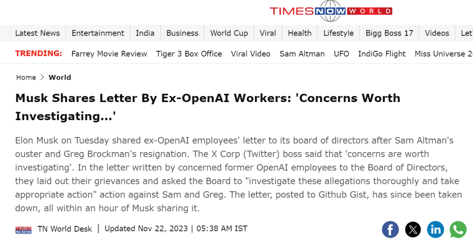Image resolution: width=473 pixels, height=244 pixels.
Task: Open the TN World Desk author page
Action: (x=65, y=229)
